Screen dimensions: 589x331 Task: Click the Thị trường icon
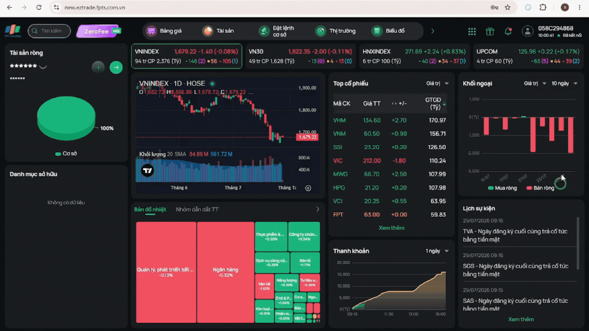[x=321, y=31]
